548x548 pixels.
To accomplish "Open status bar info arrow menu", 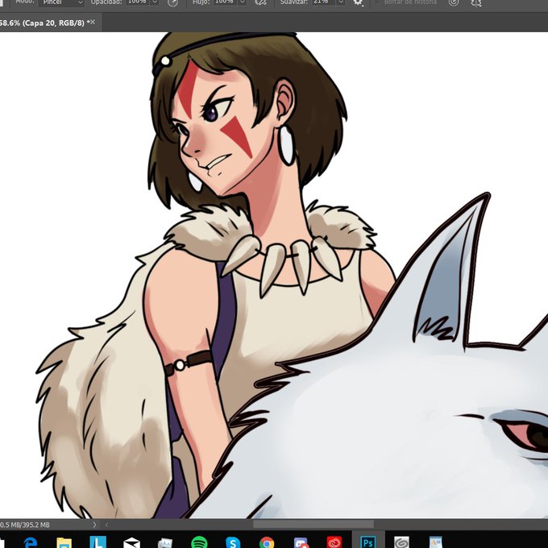I will pos(94,525).
